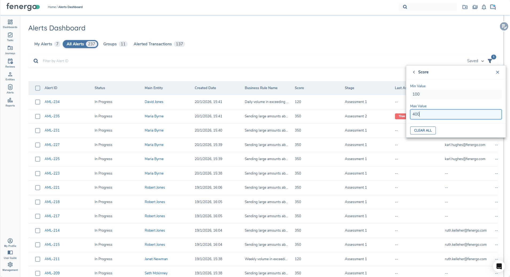
Task: Open the Dashboards sidebar icon
Action: pyautogui.click(x=10, y=23)
